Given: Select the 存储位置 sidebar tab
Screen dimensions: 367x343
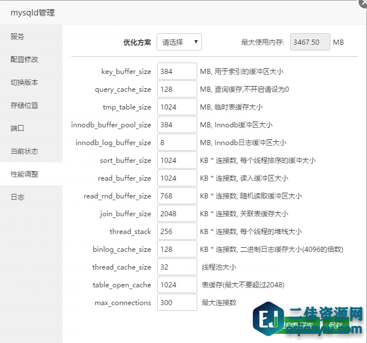Looking at the screenshot, I should point(31,105).
